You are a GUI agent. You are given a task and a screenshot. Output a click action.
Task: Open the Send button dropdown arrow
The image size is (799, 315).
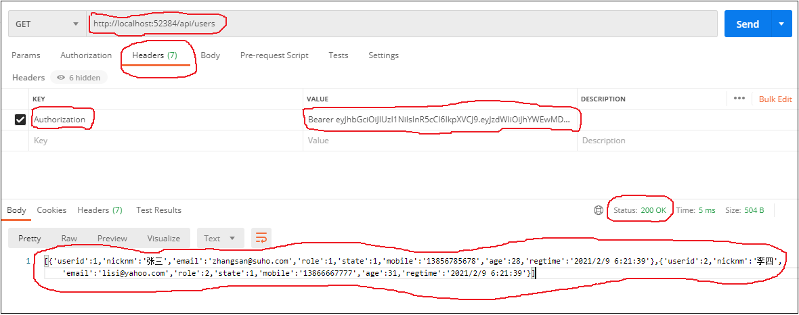point(782,24)
